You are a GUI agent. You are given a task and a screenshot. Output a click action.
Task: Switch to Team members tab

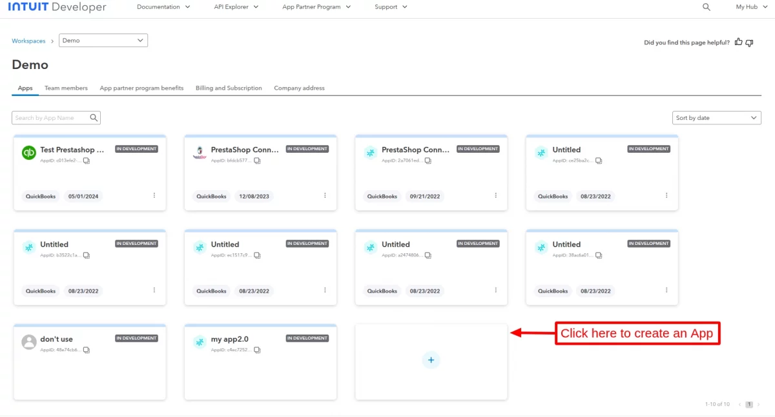[66, 88]
